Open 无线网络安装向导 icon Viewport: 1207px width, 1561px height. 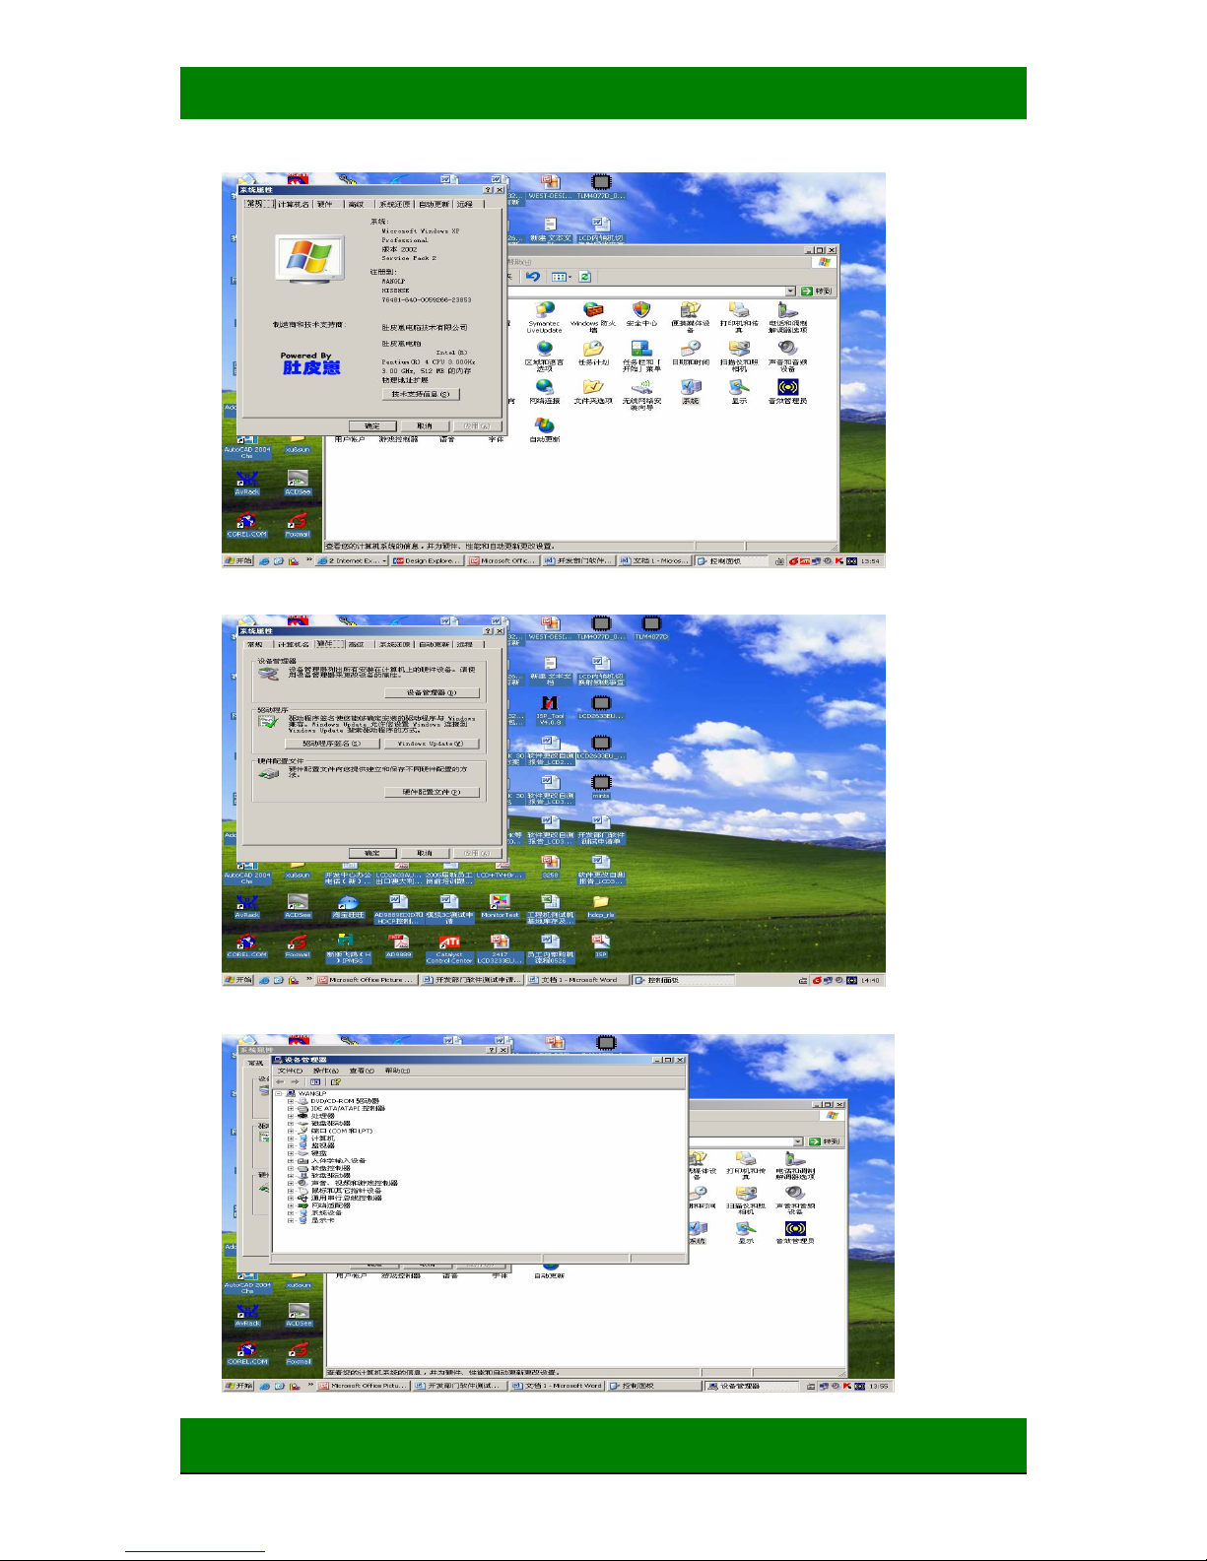click(x=641, y=395)
